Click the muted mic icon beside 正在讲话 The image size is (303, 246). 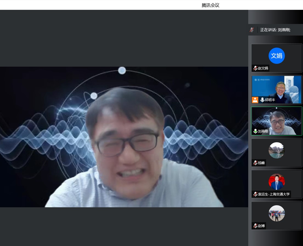[252, 30]
